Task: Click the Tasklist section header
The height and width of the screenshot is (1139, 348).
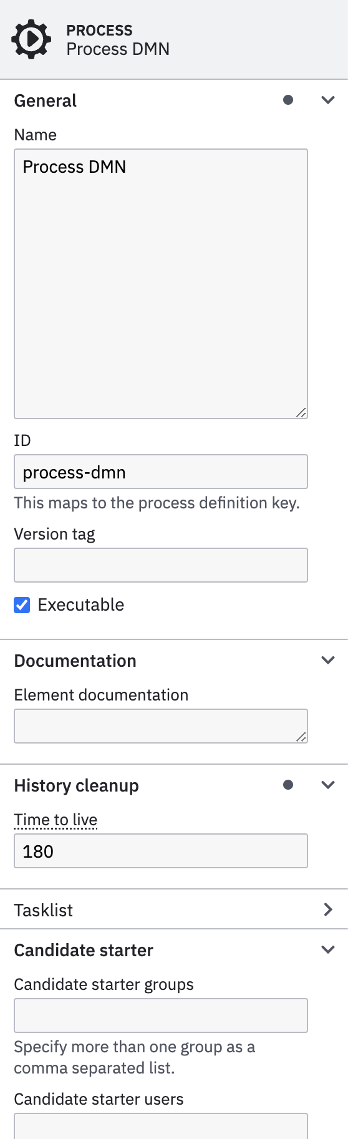Action: tap(174, 909)
